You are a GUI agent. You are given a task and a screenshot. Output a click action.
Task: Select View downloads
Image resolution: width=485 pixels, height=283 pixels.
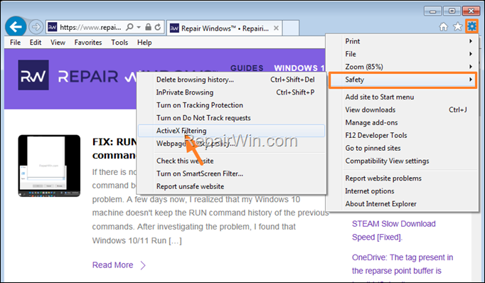403,110
